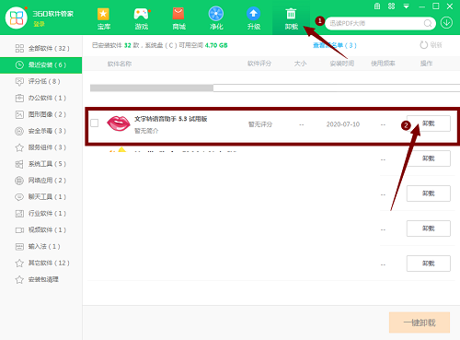
Task: Click the 文字转语音助手 5.3 试用版 title
Action: (x=171, y=119)
